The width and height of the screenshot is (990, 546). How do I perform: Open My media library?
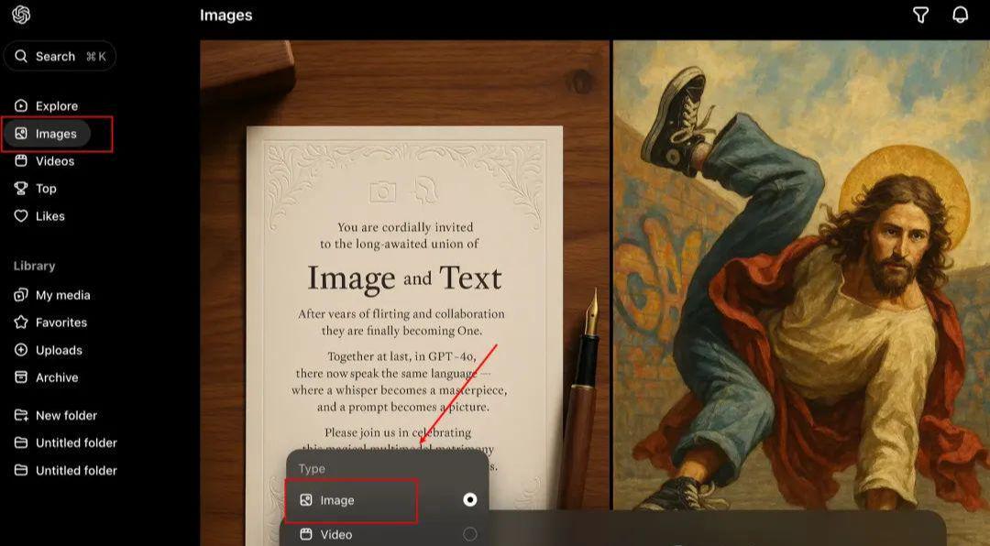(x=62, y=295)
